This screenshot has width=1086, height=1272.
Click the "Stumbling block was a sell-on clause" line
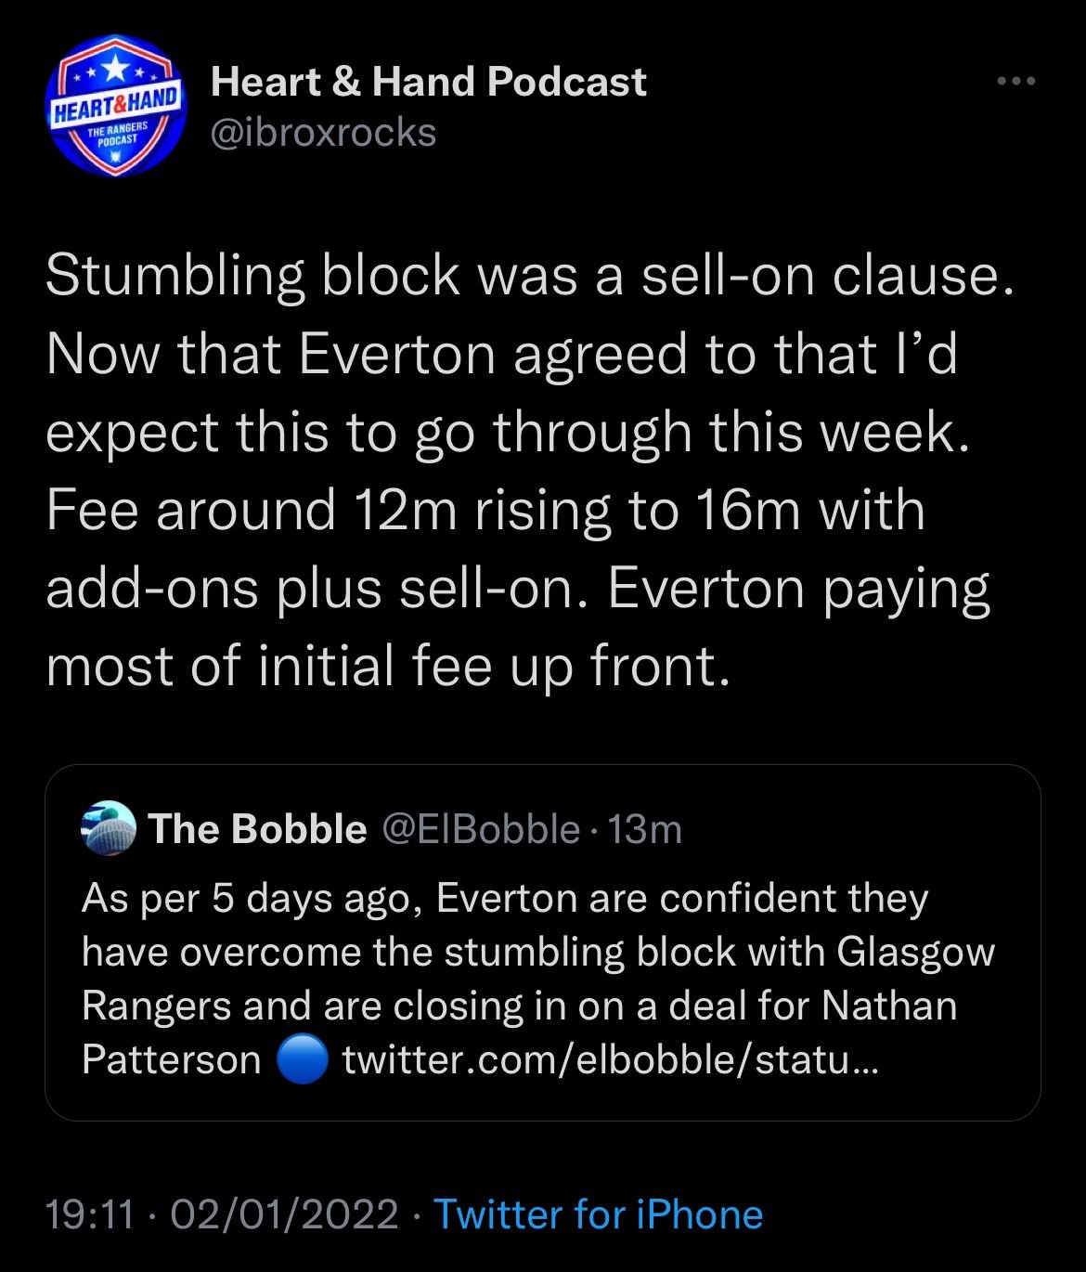point(528,276)
